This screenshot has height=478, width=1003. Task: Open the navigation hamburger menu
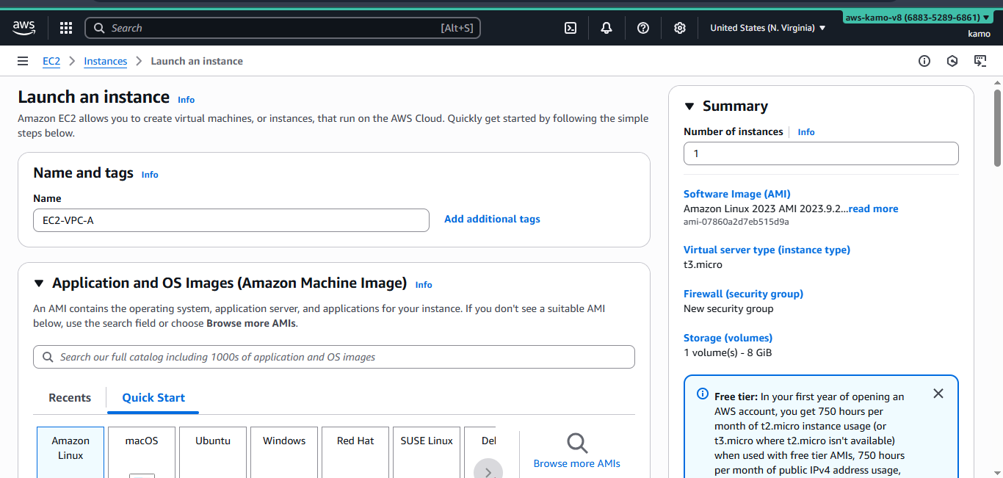(x=23, y=61)
